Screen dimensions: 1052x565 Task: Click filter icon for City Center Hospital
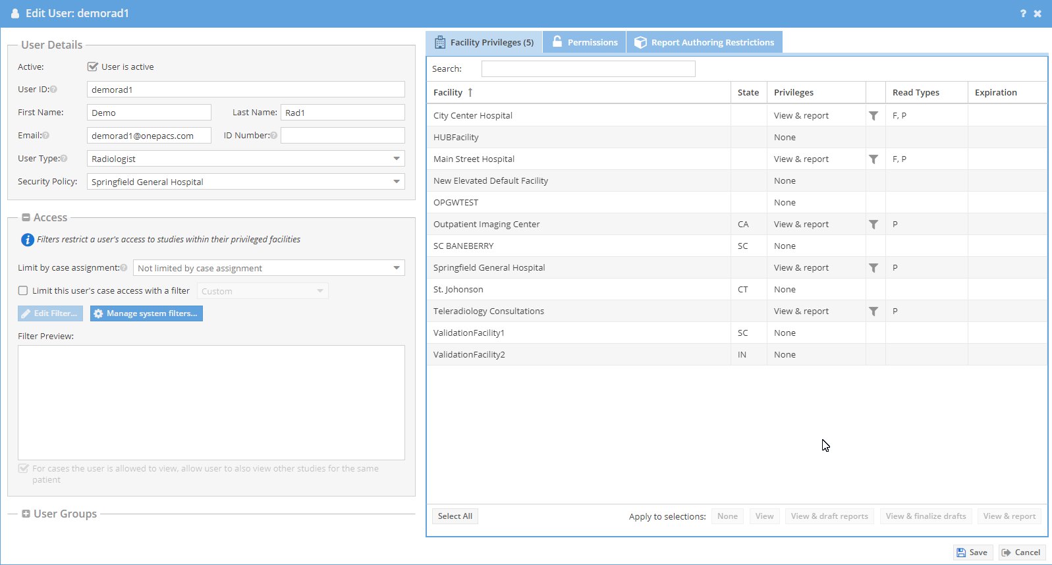tap(873, 116)
